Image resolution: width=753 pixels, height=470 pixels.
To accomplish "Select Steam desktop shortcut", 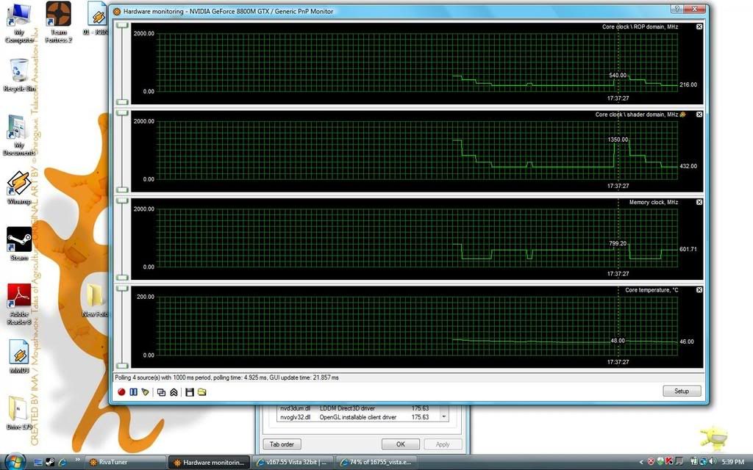I will [x=19, y=244].
